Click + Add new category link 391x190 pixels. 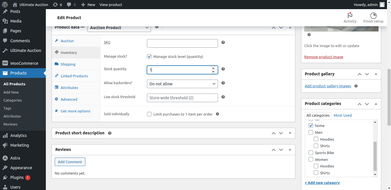[322, 183]
